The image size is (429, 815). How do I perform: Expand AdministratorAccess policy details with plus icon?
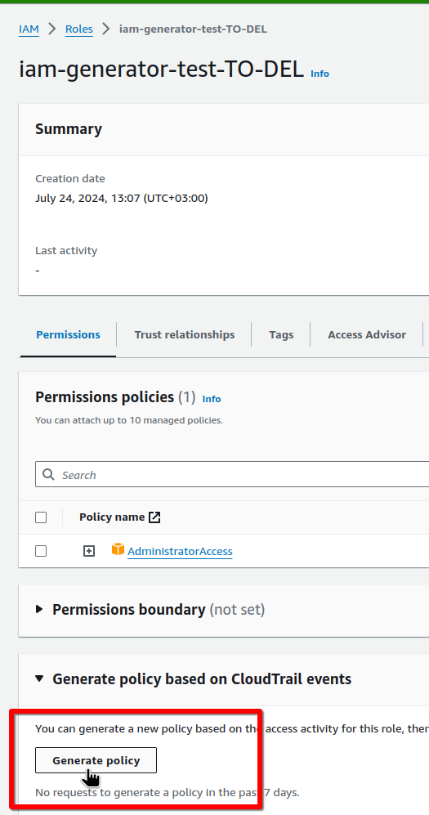pyautogui.click(x=89, y=551)
